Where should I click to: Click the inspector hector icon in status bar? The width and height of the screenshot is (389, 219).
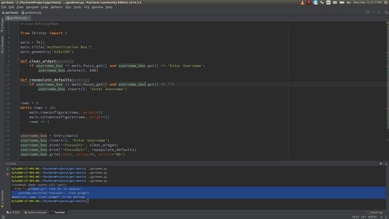click(387, 217)
